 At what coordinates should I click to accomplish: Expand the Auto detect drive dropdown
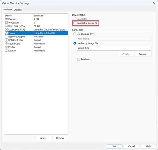(x=114, y=39)
